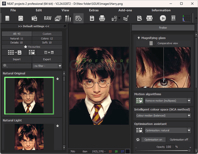The image size is (198, 154).
Task: Toggle the Favourites filter
Action: pos(32,47)
